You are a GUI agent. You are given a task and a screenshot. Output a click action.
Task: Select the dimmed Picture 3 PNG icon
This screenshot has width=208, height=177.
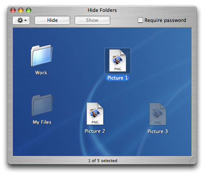click(x=158, y=114)
